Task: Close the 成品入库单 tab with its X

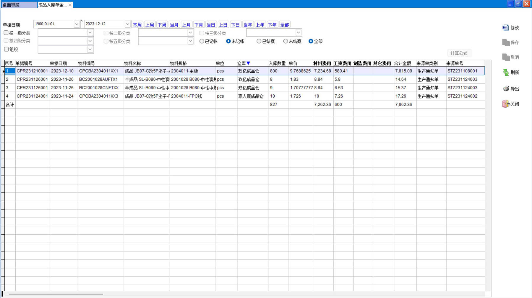Action: coord(70,5)
